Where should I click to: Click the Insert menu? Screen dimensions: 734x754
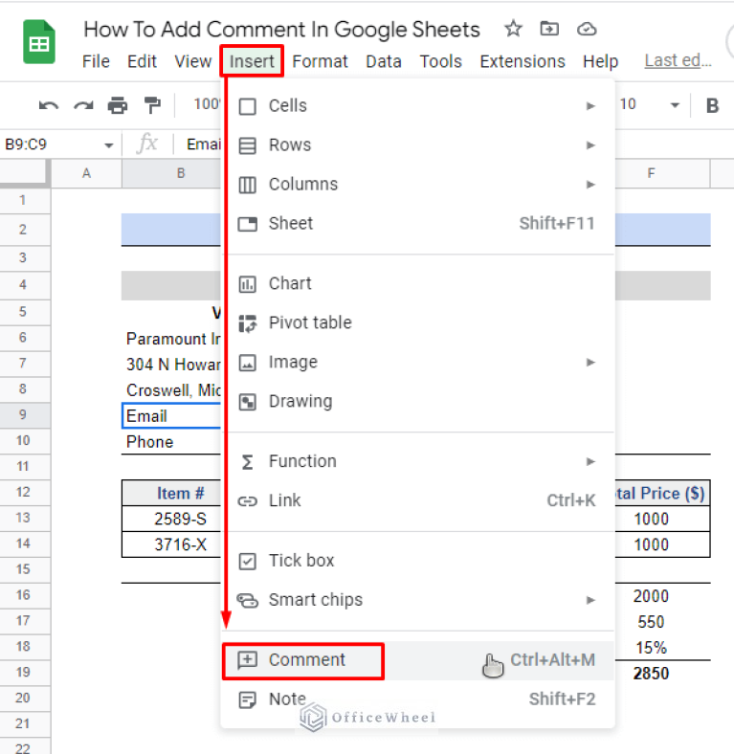252,61
